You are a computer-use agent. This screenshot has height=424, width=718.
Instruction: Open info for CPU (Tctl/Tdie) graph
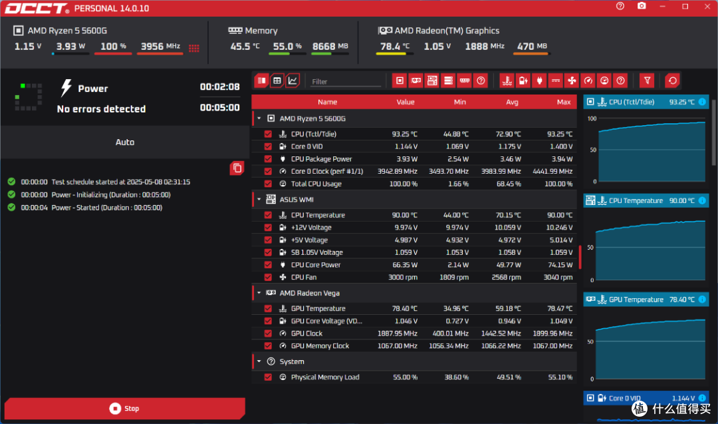pos(702,102)
